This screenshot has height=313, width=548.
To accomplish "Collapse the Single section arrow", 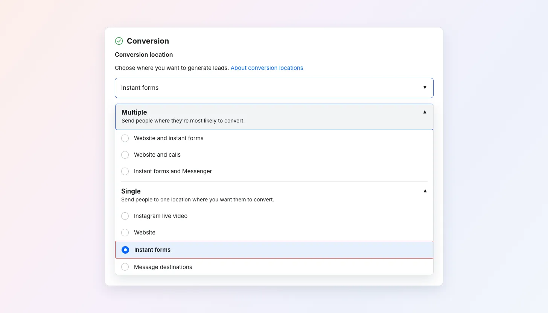I will click(425, 191).
